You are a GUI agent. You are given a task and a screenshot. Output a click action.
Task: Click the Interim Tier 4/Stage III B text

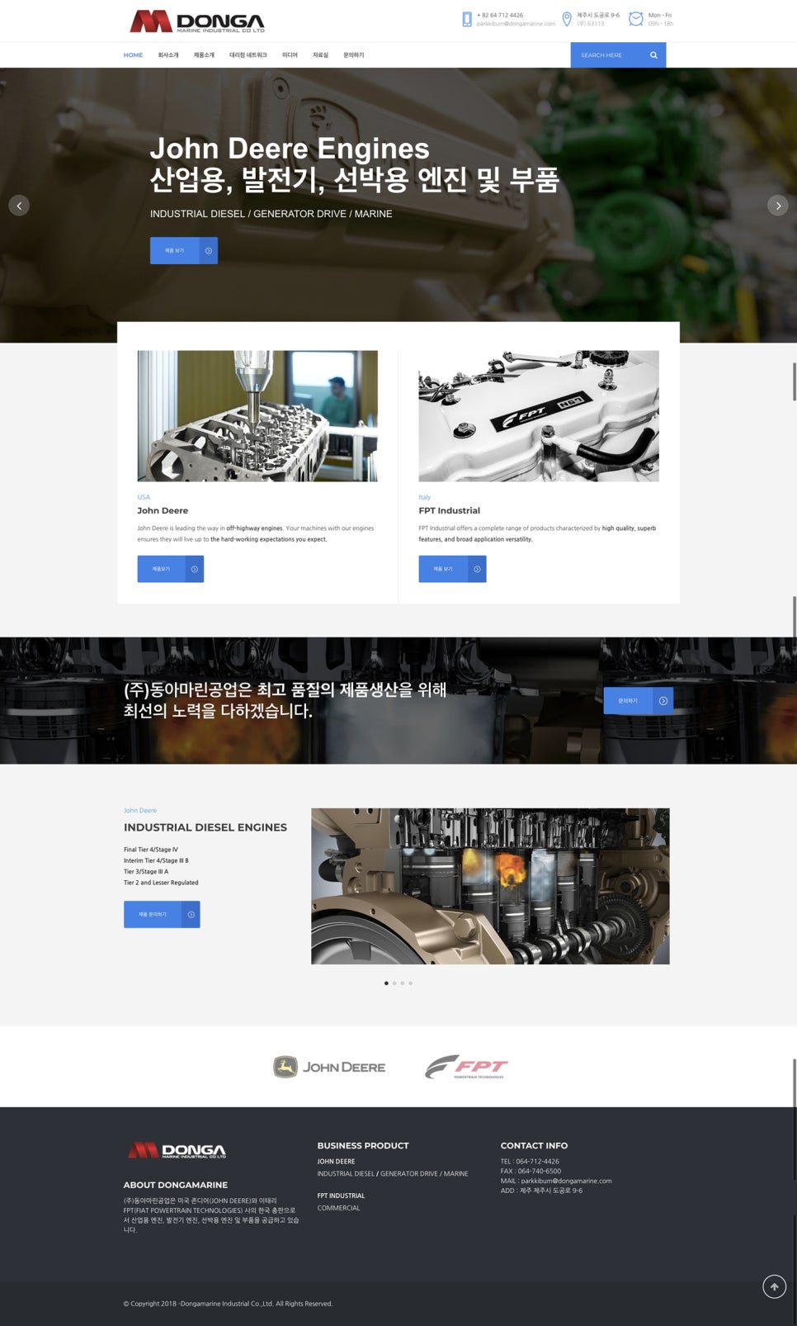click(x=156, y=860)
